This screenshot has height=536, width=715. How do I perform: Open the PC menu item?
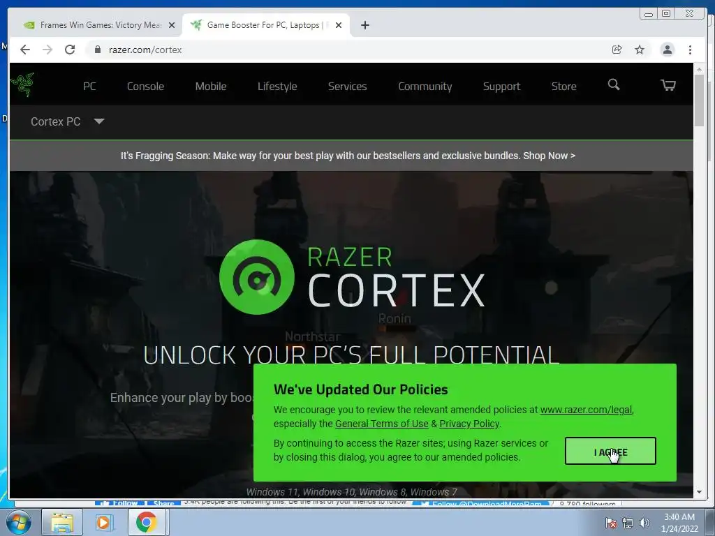point(89,86)
